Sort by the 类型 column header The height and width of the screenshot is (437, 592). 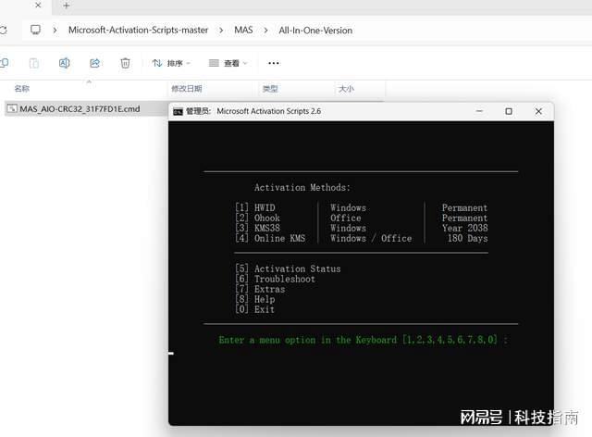[x=270, y=89]
